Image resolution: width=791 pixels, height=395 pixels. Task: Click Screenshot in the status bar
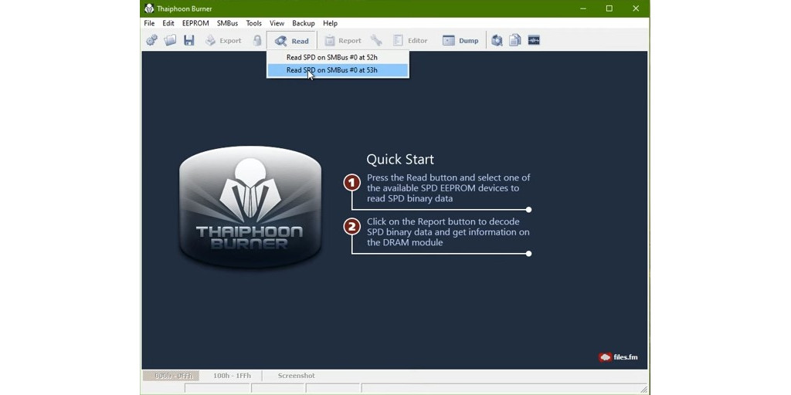coord(296,376)
